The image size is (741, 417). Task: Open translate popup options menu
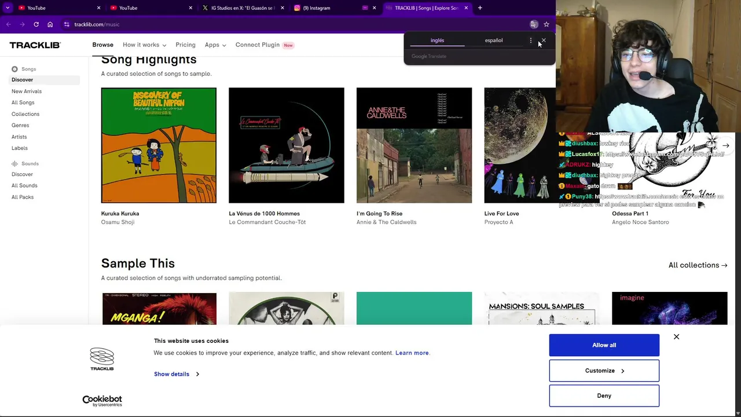click(530, 41)
